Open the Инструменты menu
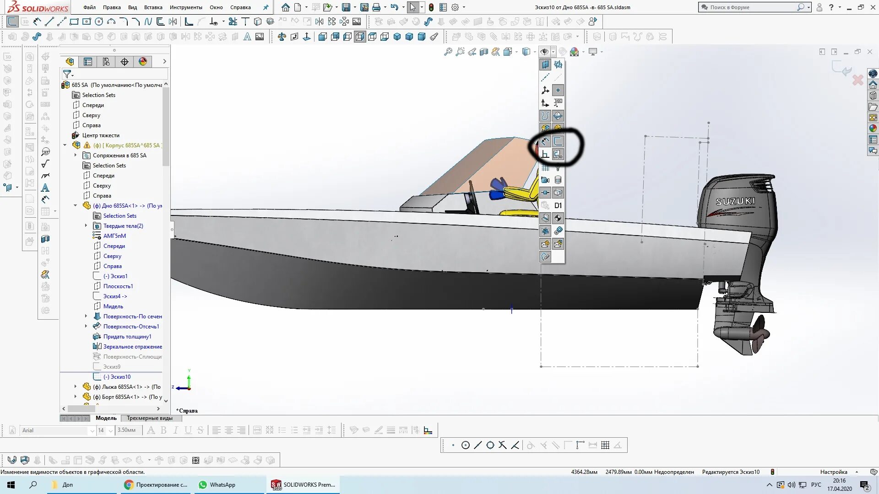Screen dimensions: 879x494 click(185, 7)
